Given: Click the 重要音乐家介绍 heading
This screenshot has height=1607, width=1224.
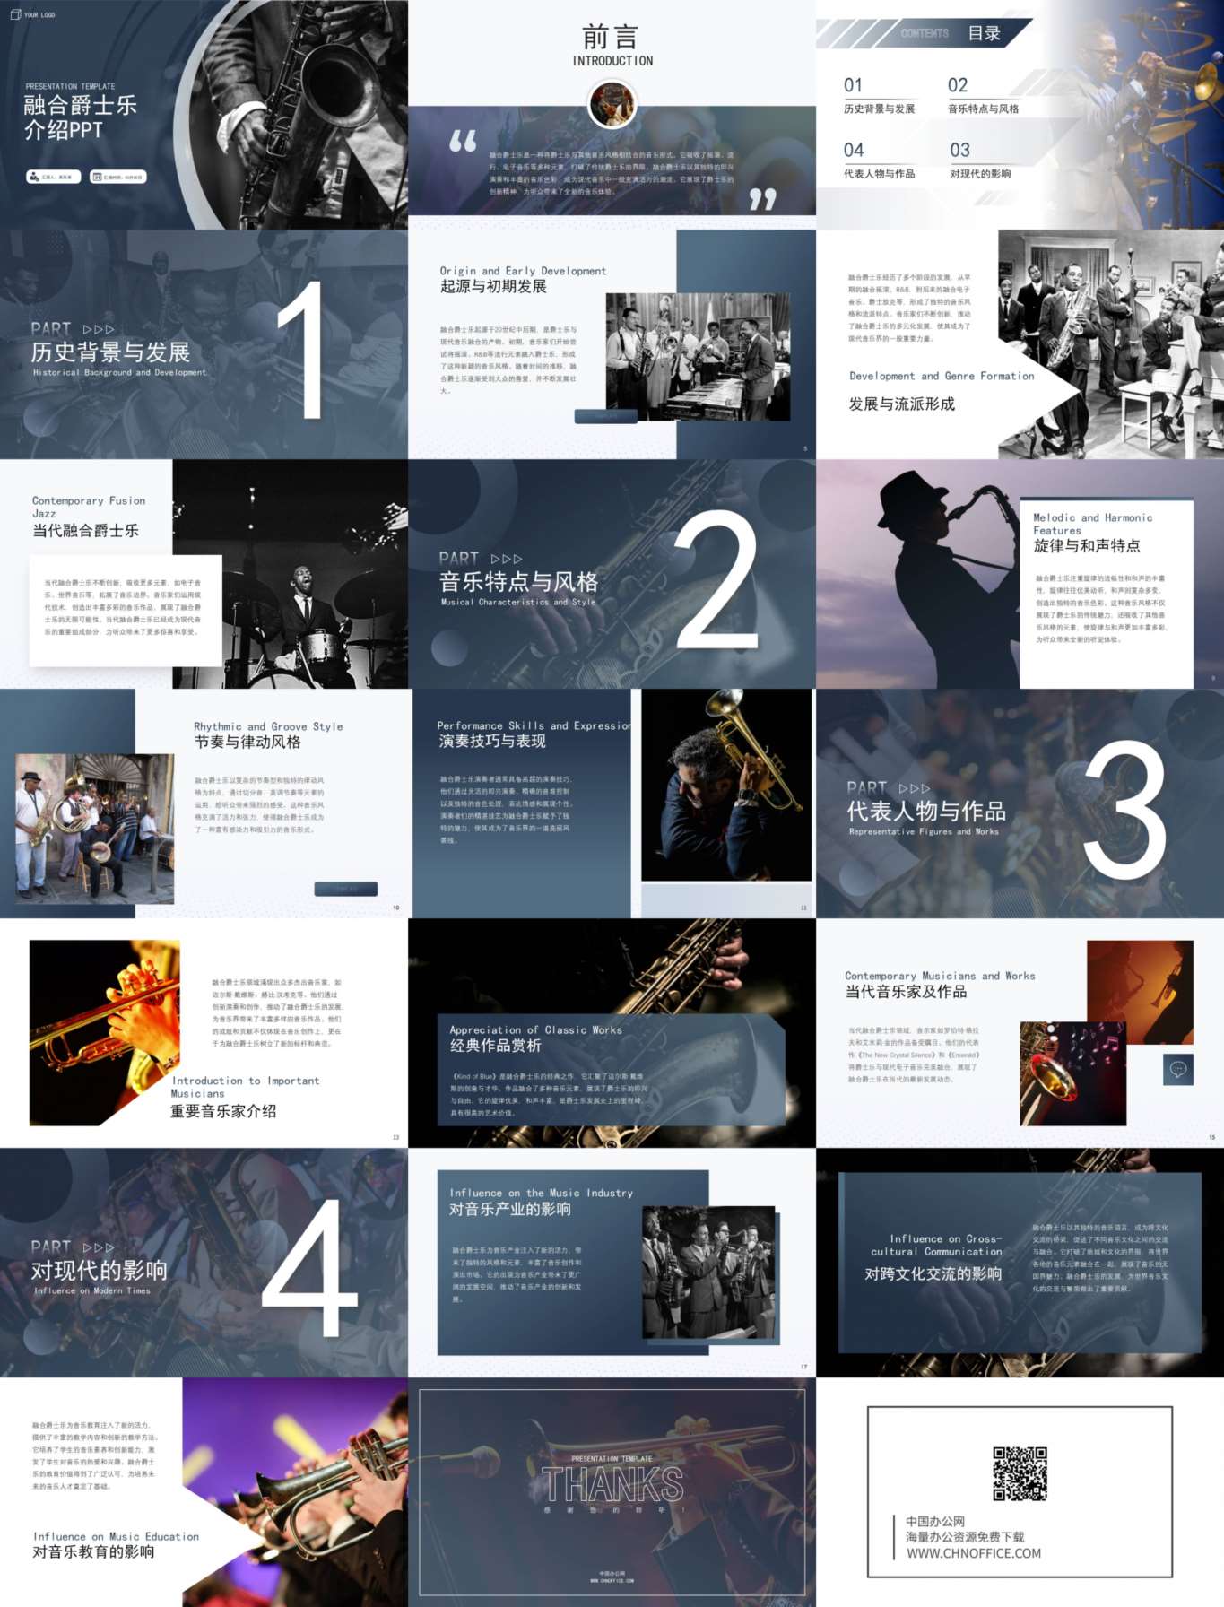Looking at the screenshot, I should (x=223, y=1111).
